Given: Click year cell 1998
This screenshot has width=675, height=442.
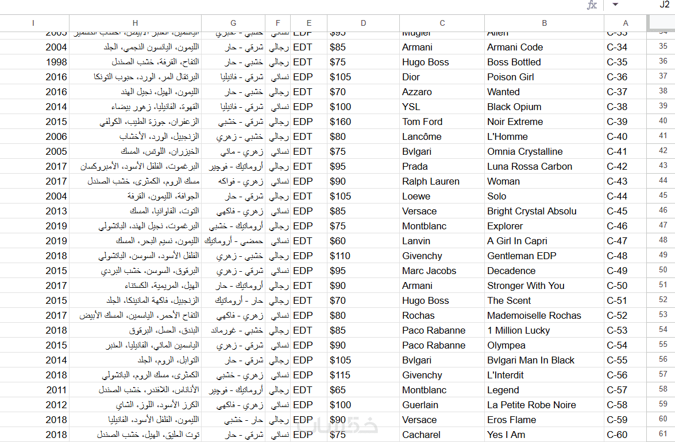Looking at the screenshot, I should pyautogui.click(x=34, y=62).
